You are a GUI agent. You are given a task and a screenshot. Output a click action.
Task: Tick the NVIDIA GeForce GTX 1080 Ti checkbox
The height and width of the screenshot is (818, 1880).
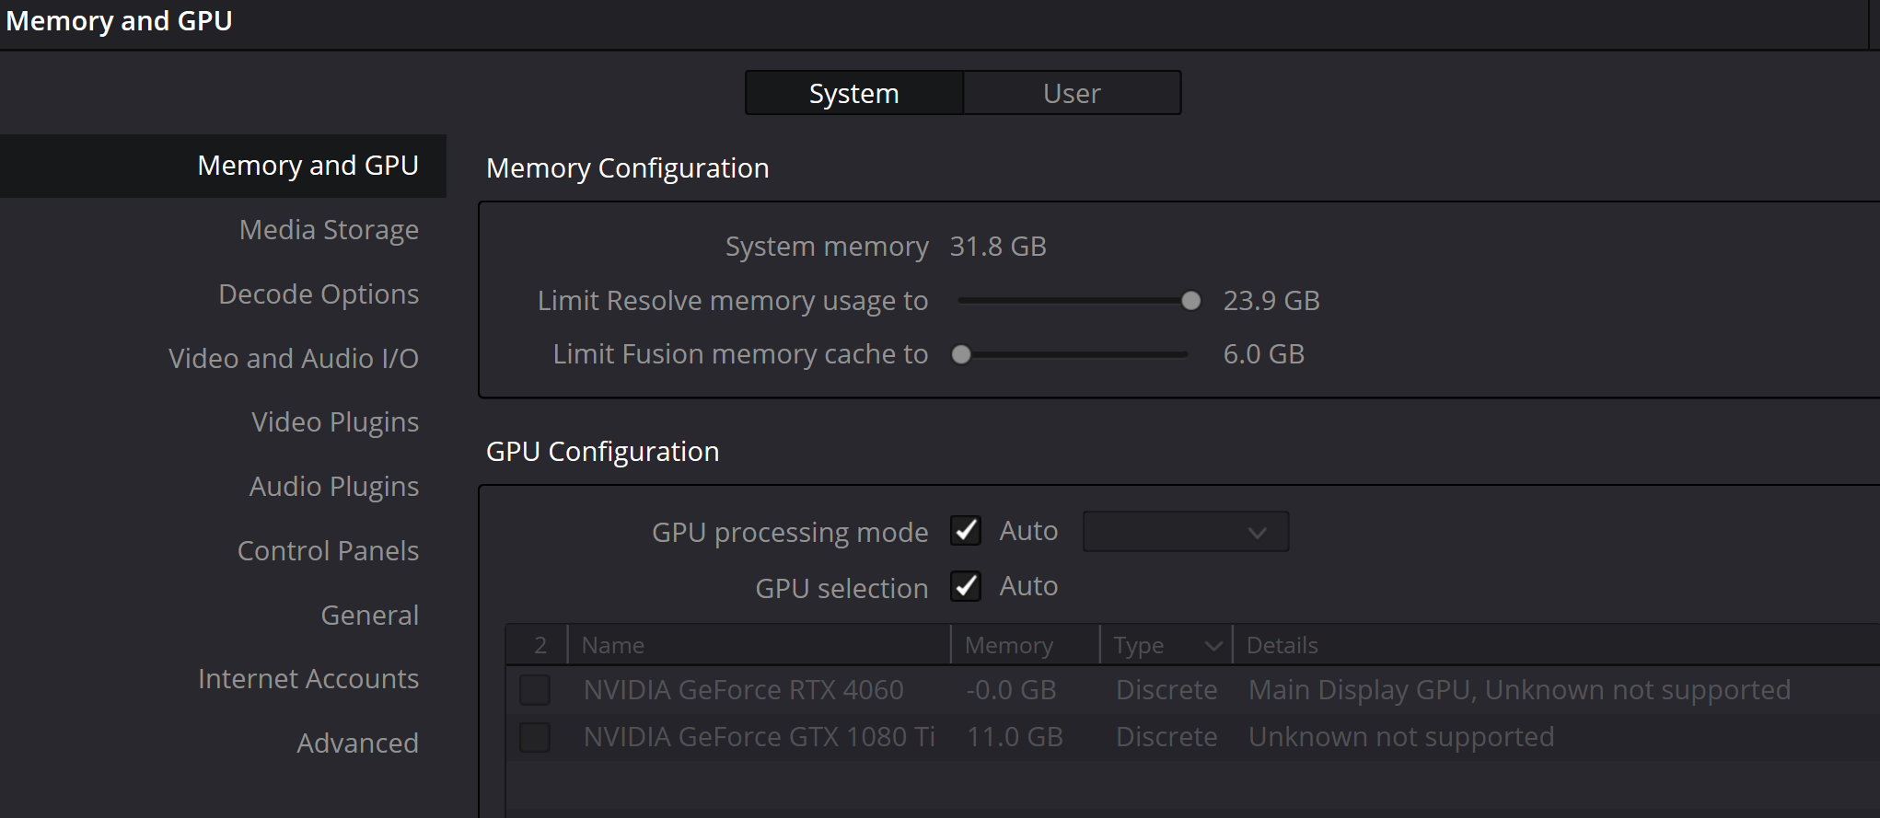pos(535,737)
